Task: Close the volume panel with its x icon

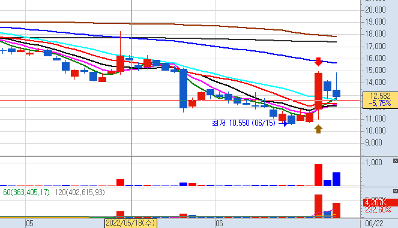Action: click(395, 161)
